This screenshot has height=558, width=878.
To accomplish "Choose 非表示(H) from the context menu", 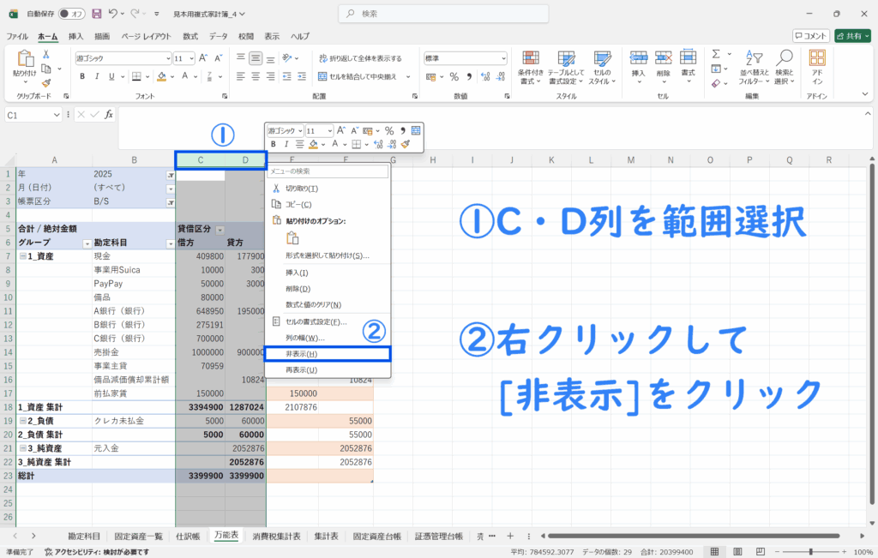I will click(327, 354).
